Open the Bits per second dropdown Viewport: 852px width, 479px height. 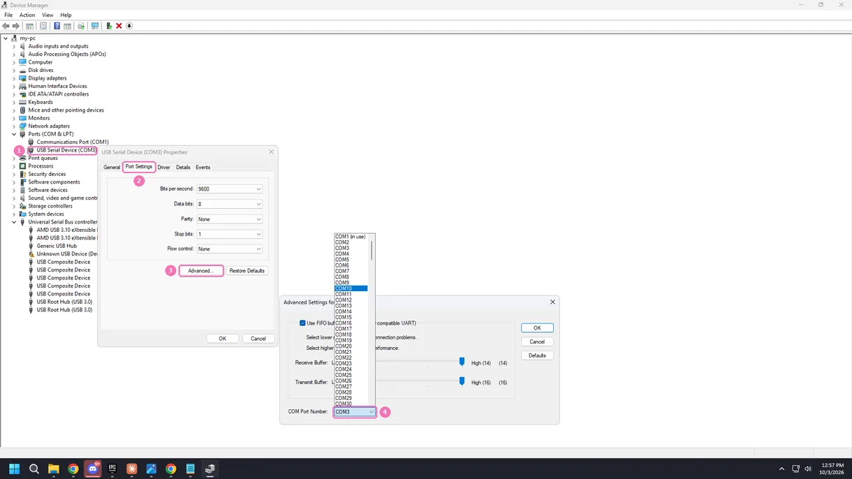click(x=229, y=189)
